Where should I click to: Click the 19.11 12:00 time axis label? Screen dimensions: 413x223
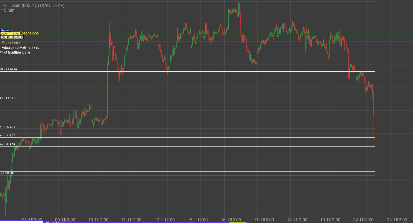coord(330,220)
